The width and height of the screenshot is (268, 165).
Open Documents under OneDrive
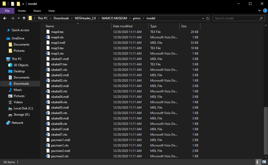tap(21, 45)
